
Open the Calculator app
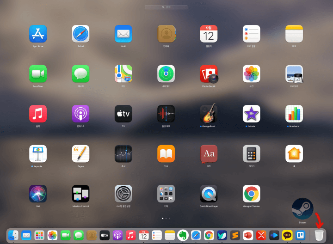tap(252, 153)
